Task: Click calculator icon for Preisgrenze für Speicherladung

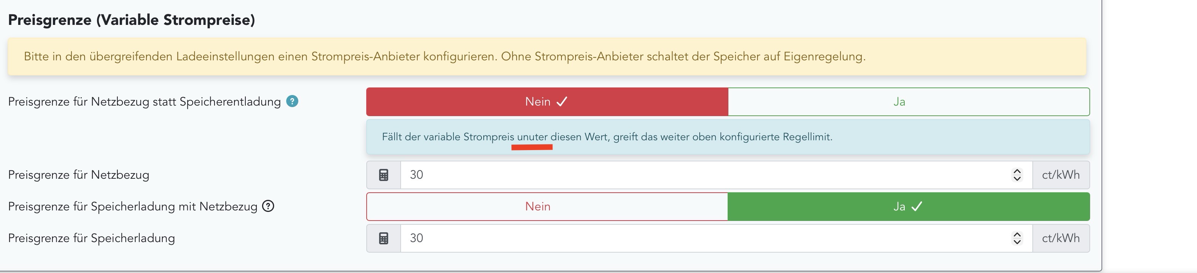Action: [383, 238]
